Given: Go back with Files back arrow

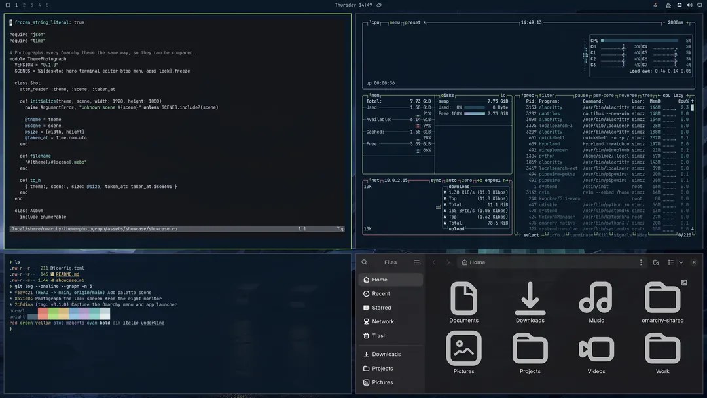Looking at the screenshot, I should 434,262.
